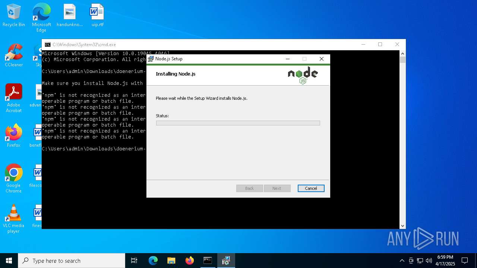The width and height of the screenshot is (477, 268).
Task: Cancel the Node.js installation
Action: (311, 188)
